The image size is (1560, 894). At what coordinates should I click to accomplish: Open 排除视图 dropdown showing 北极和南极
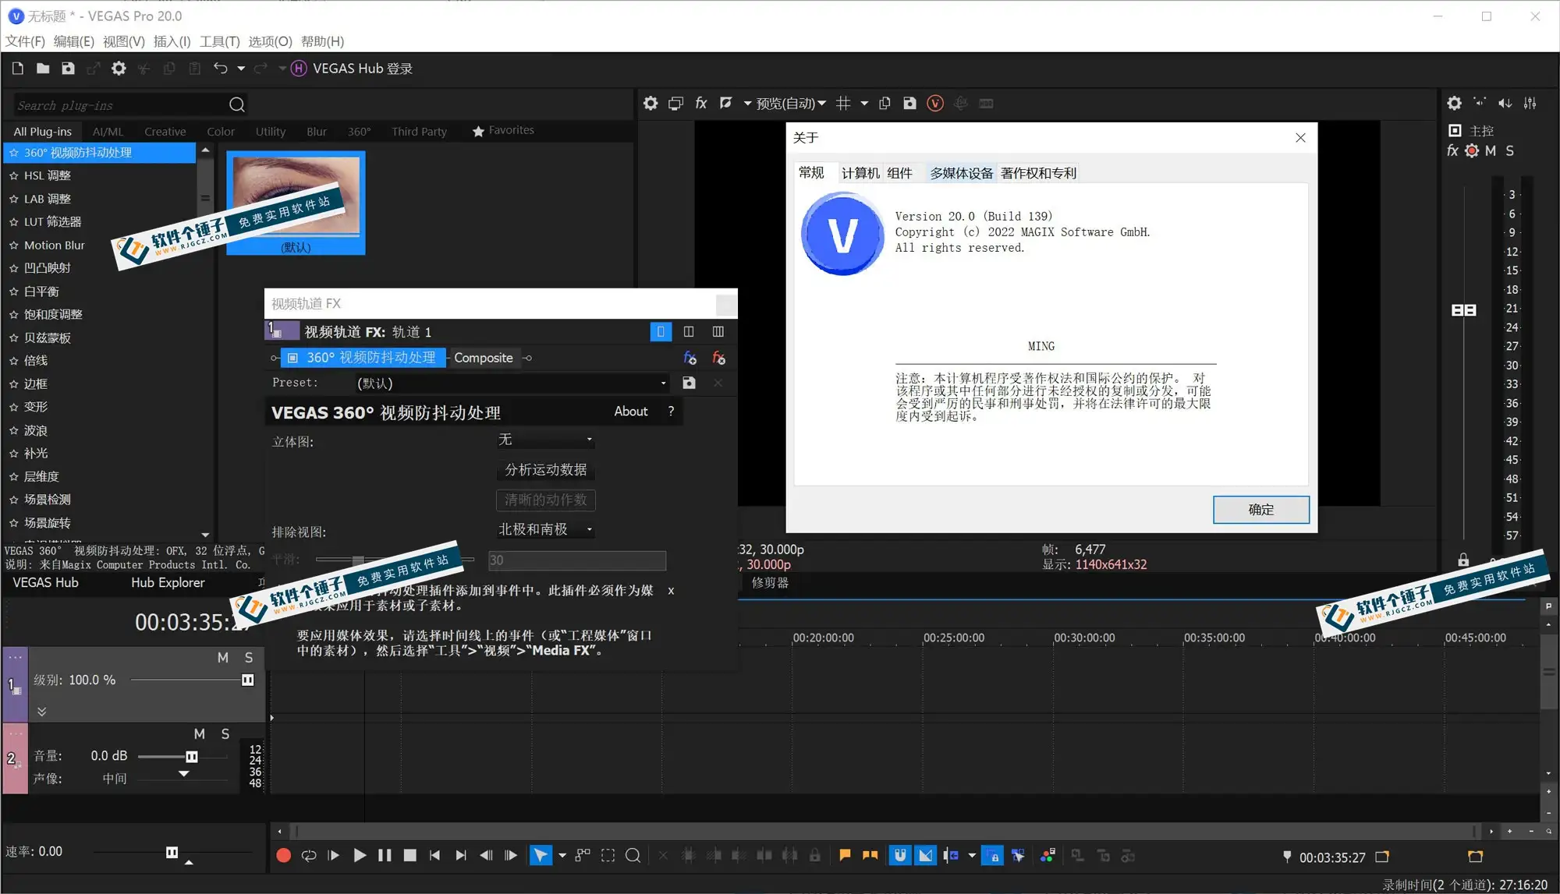pyautogui.click(x=545, y=529)
